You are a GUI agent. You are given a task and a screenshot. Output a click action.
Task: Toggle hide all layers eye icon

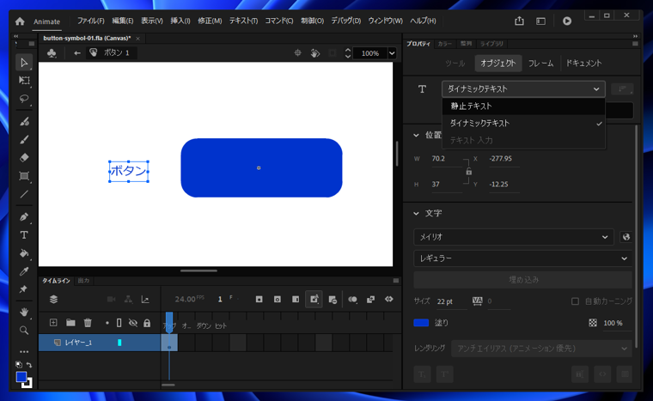pos(133,323)
